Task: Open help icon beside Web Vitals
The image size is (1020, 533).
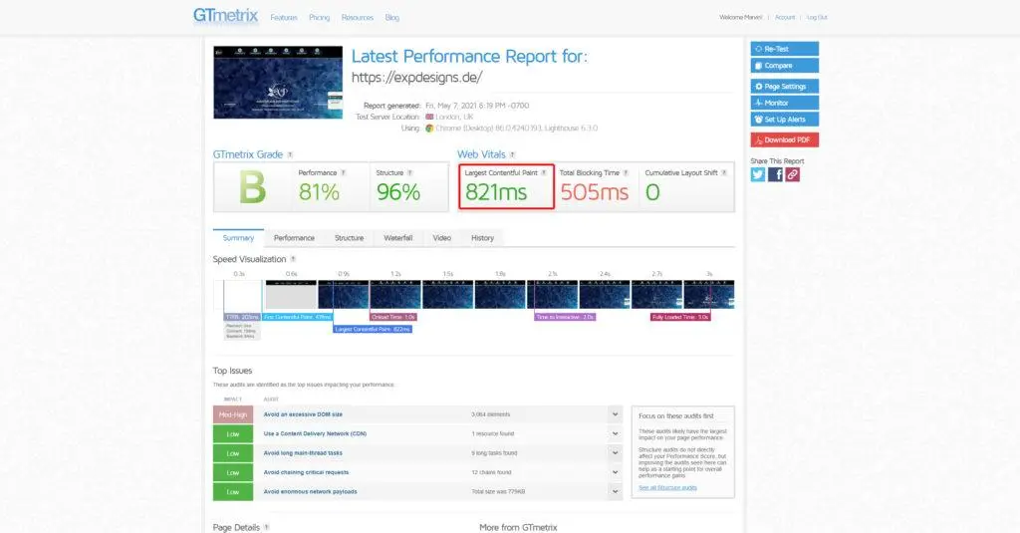Action: click(x=513, y=154)
